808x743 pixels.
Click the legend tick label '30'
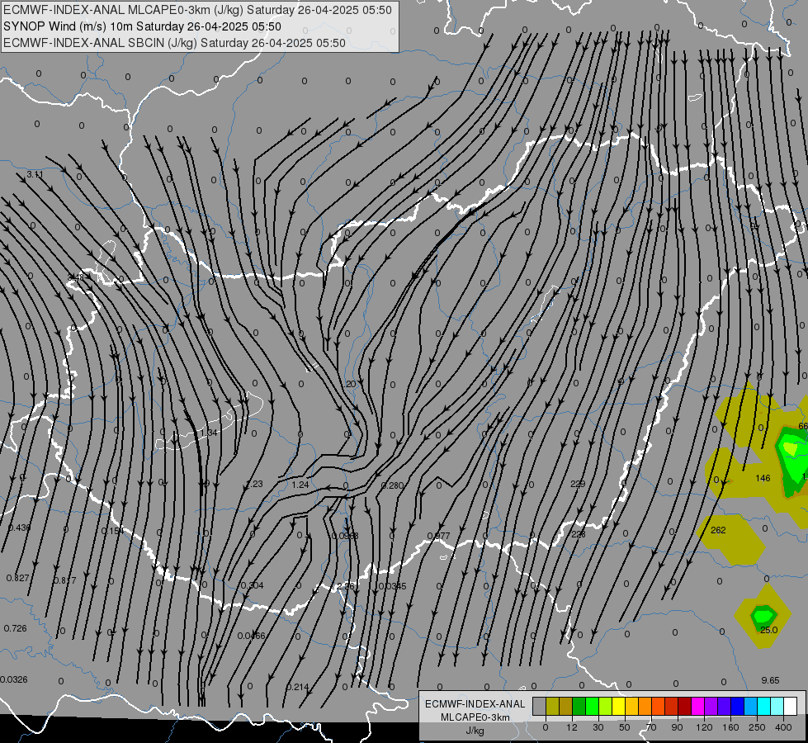pos(598,727)
